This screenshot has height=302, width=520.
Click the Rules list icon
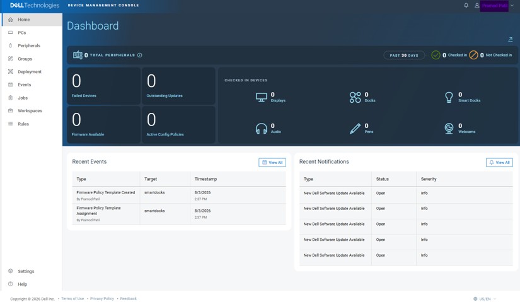tap(11, 124)
